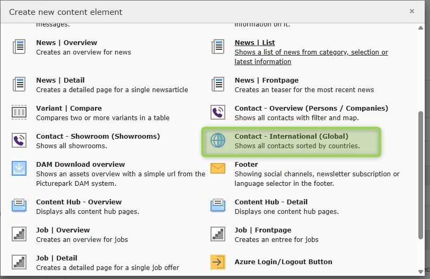Viewport: 430px width, 279px height.
Task: Pick Job | Detail content element title
Action: pyautogui.click(x=56, y=258)
